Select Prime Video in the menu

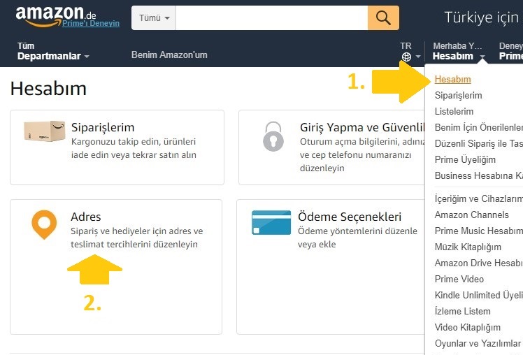pyautogui.click(x=459, y=279)
